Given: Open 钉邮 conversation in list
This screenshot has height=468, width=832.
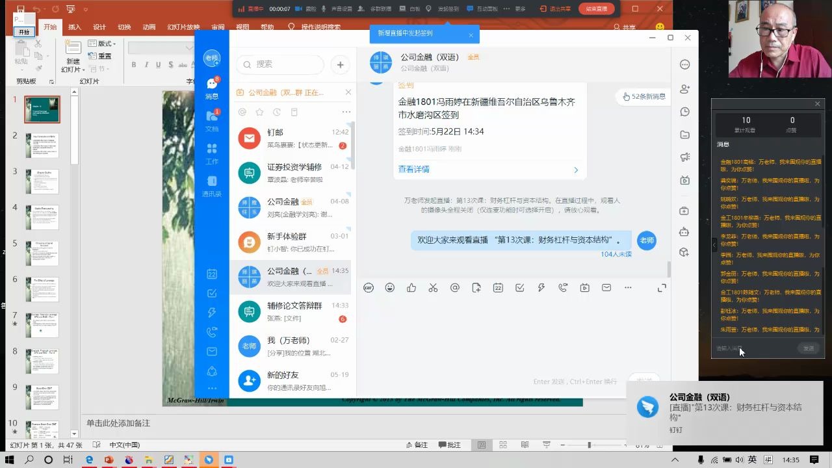Looking at the screenshot, I should coord(291,138).
